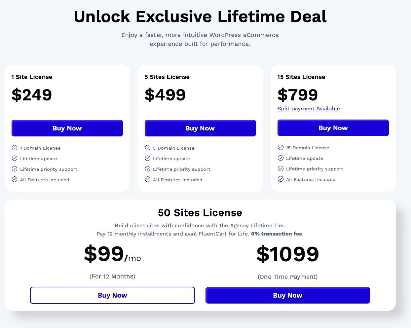Click checkmark icon beside 5 Domain License
This screenshot has width=411, height=328.
point(148,148)
